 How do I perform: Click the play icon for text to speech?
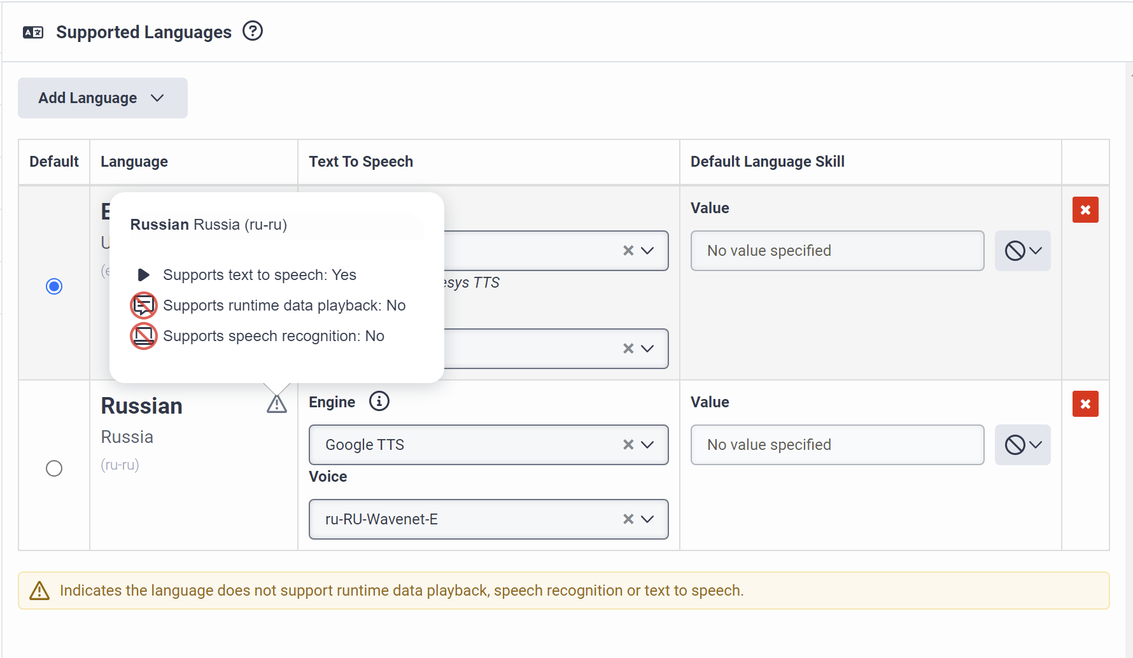(x=144, y=275)
